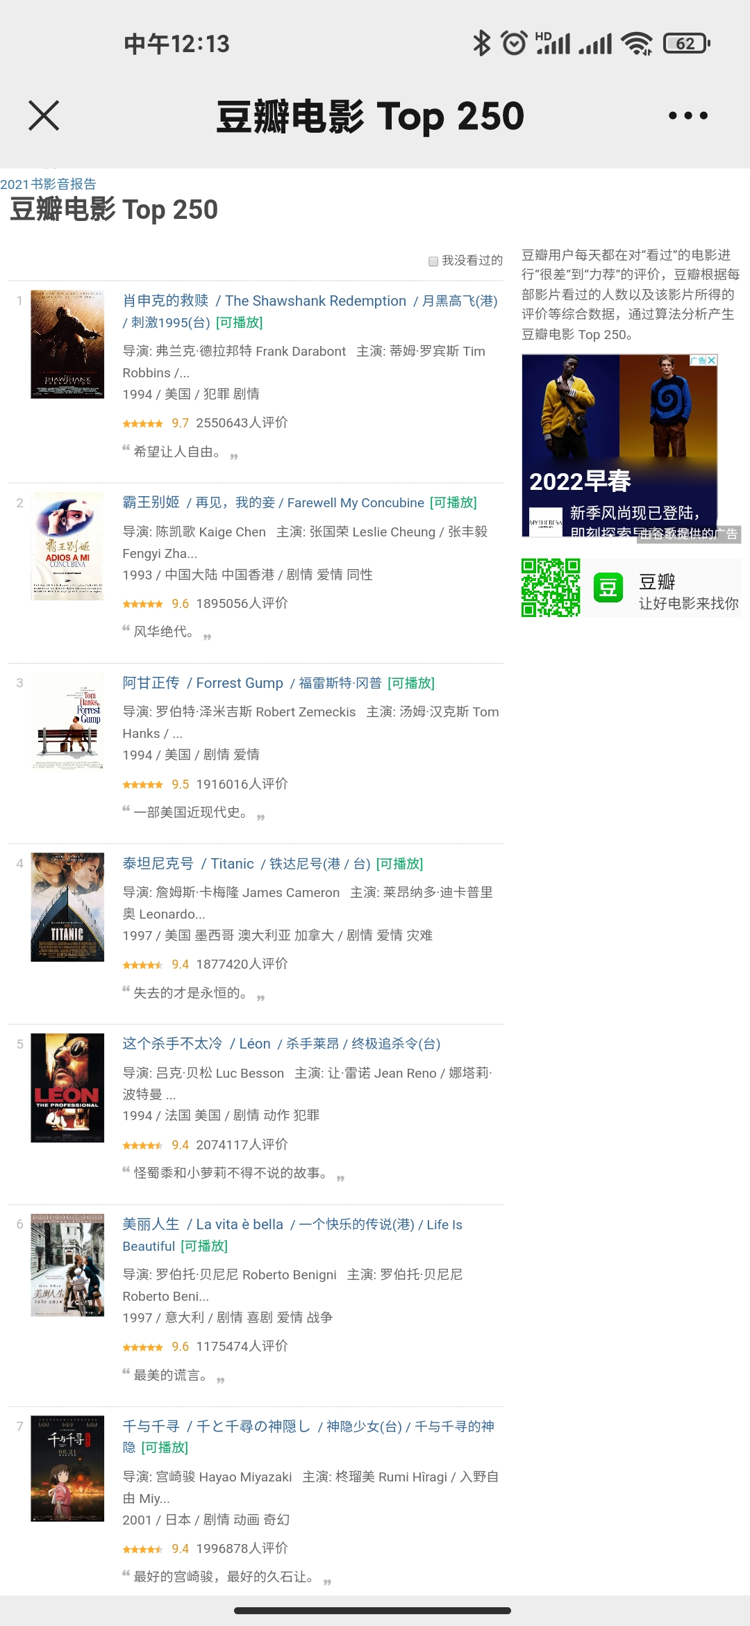Tap the 2022早春 fashion ad banner
This screenshot has height=1626, width=750.
tap(619, 445)
